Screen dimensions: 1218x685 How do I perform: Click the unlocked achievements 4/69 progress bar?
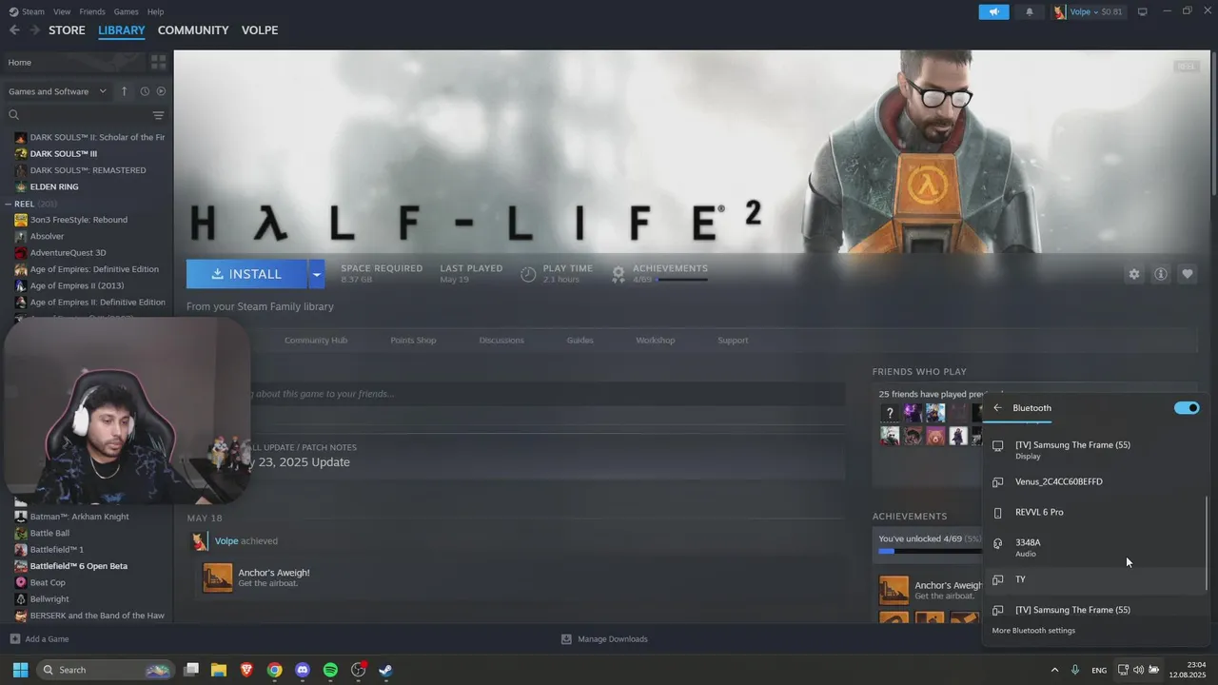[x=930, y=551]
